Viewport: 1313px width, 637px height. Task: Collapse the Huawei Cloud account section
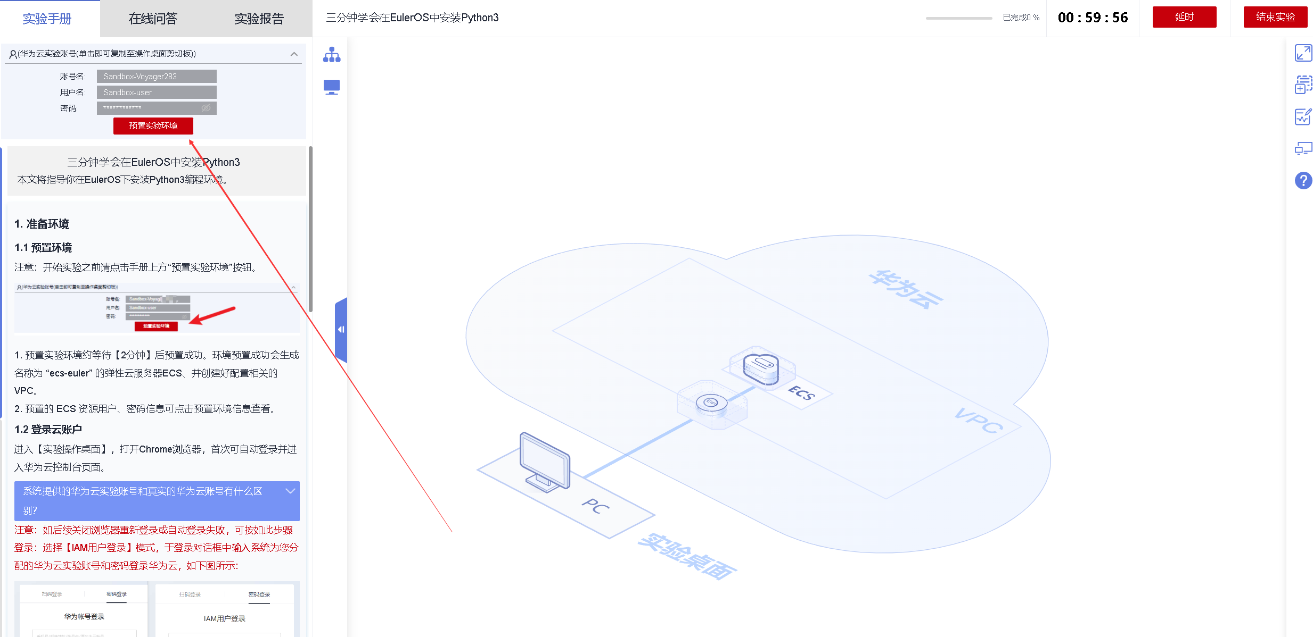click(x=294, y=54)
